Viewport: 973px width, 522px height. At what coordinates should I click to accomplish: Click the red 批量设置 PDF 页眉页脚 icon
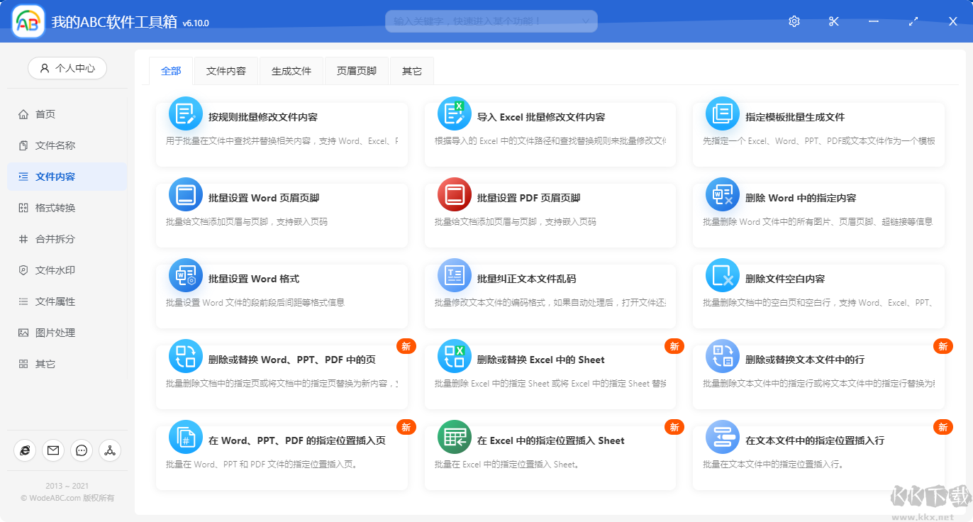pos(454,194)
